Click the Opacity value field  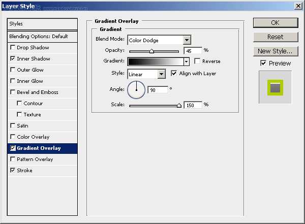pyautogui.click(x=193, y=51)
